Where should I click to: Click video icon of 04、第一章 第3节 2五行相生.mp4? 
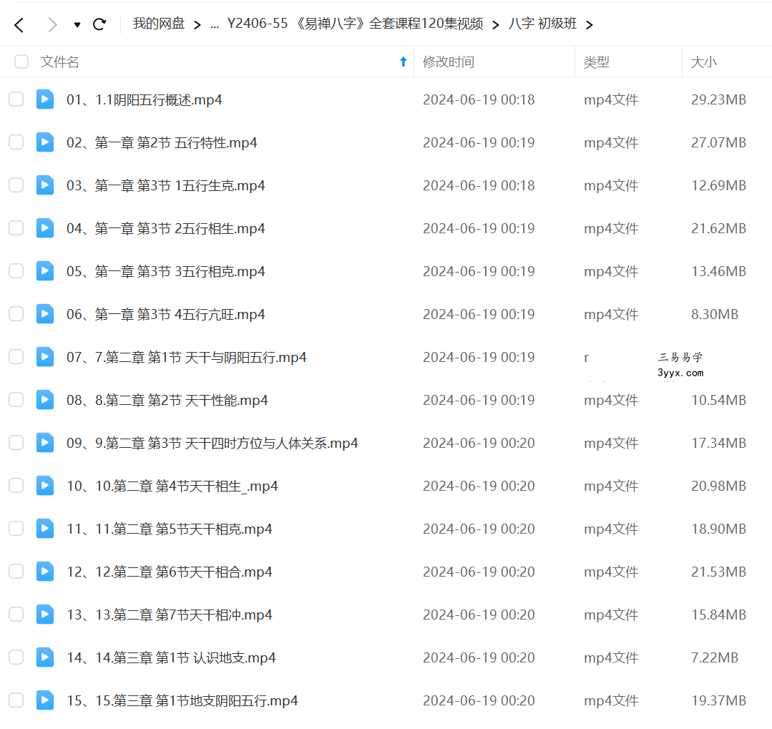tap(45, 228)
